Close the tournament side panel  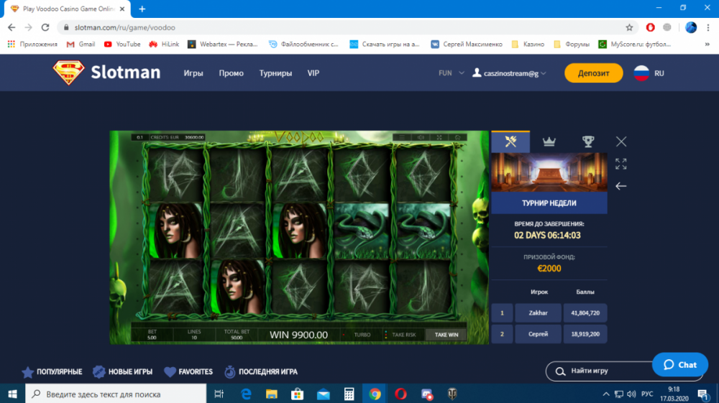click(x=621, y=142)
